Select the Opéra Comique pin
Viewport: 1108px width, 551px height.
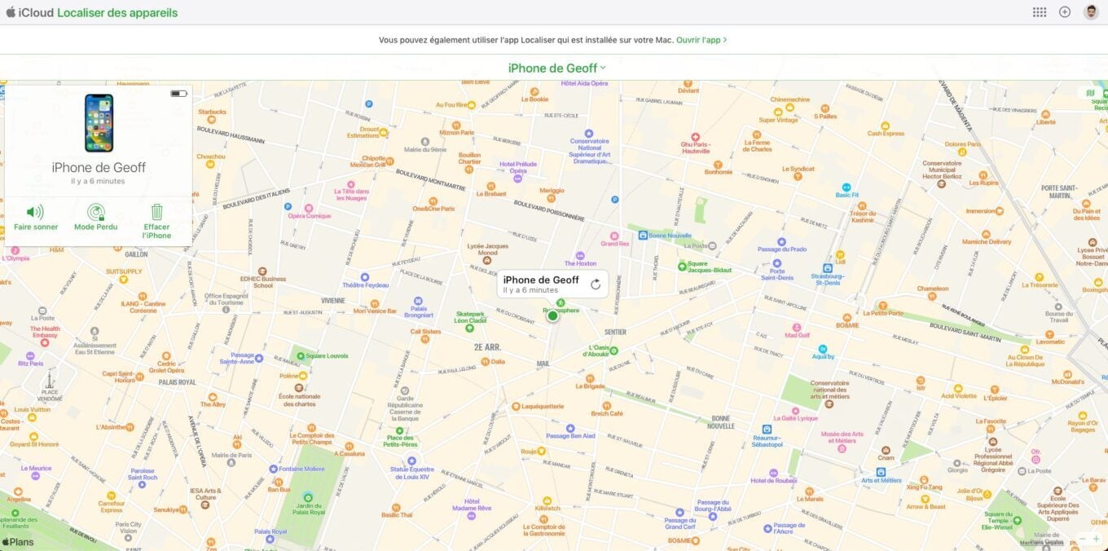click(308, 208)
